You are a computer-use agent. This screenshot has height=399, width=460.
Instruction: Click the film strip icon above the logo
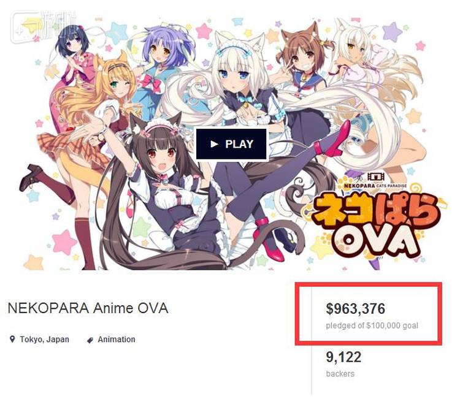pyautogui.click(x=375, y=177)
